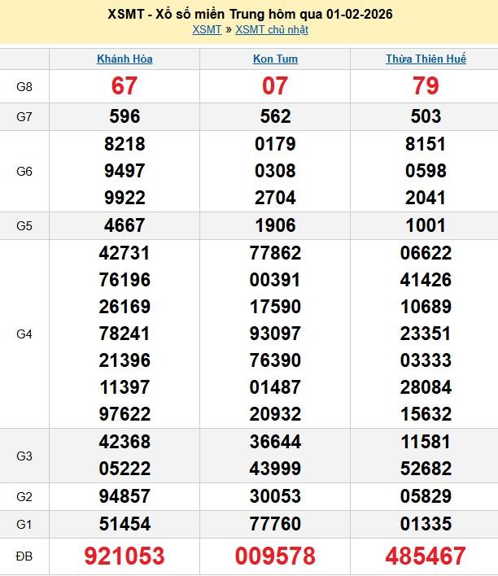The width and height of the screenshot is (498, 576).
Task: Click G1 number 01335
Action: (x=426, y=524)
